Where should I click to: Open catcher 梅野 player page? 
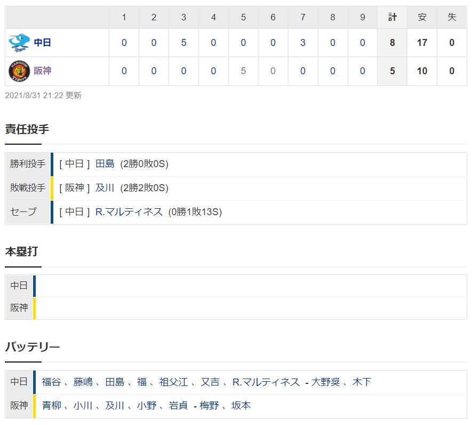click(x=210, y=406)
